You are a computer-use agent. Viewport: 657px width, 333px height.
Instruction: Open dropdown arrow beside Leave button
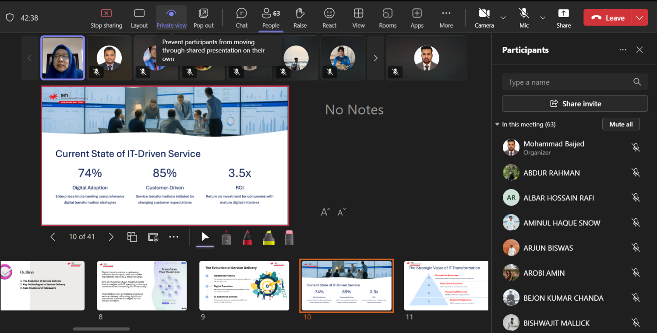click(639, 18)
